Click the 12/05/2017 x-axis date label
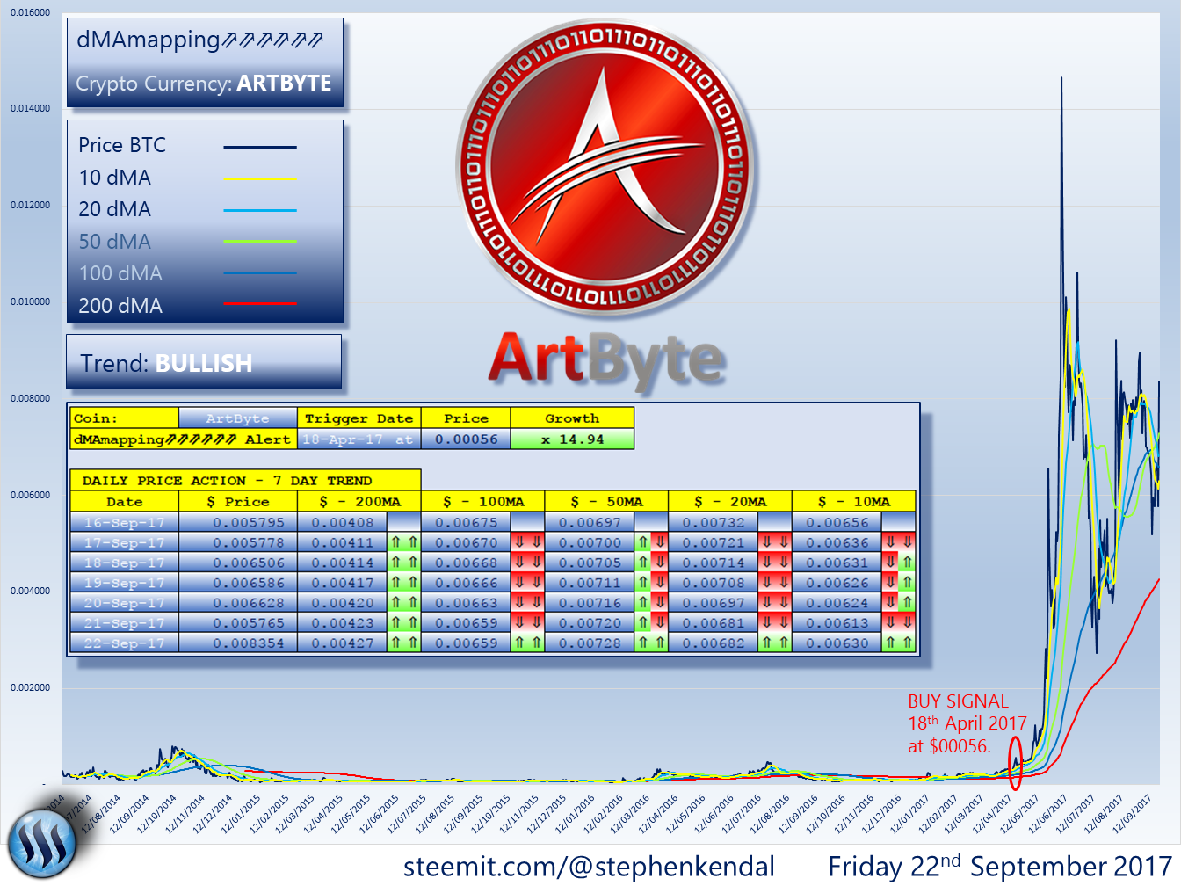 pyautogui.click(x=1020, y=814)
